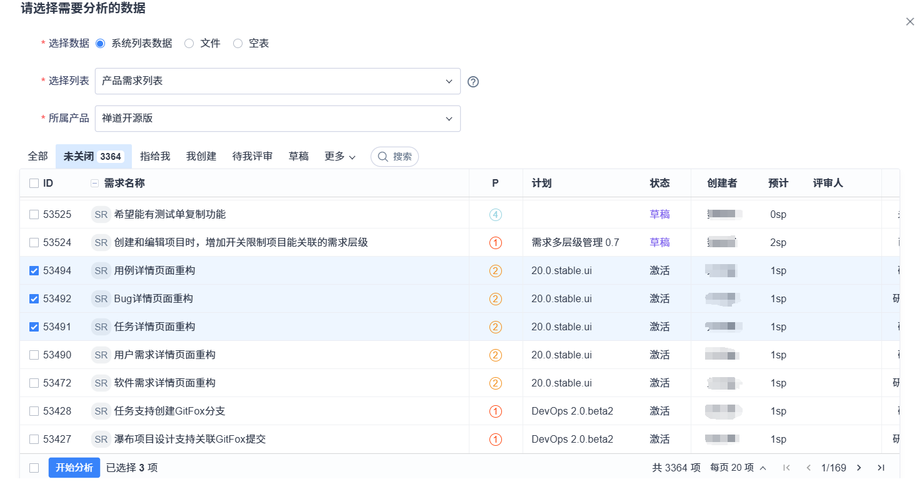Viewport: 922px width, 487px height.
Task: Click the search magnifier icon
Action: [383, 157]
